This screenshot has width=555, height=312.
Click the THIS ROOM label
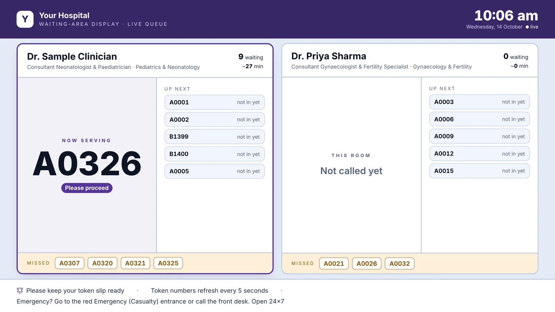[x=351, y=156]
